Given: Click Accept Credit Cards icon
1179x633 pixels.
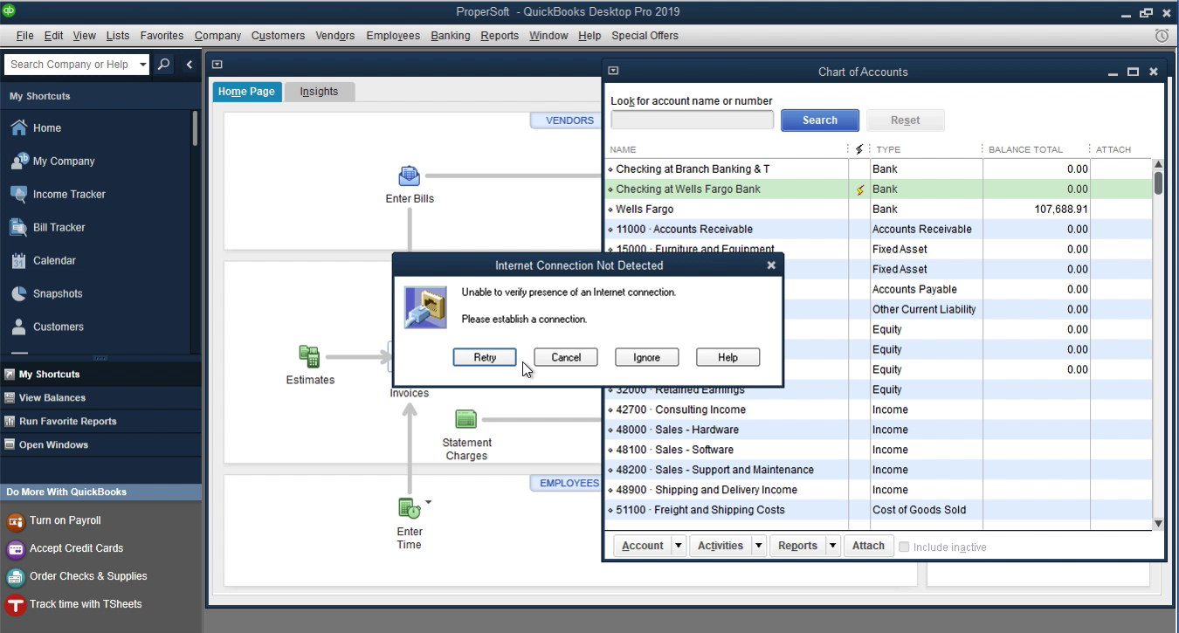Looking at the screenshot, I should tap(15, 549).
